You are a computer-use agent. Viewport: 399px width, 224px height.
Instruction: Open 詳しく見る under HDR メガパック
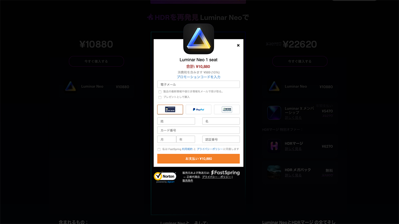(293, 175)
